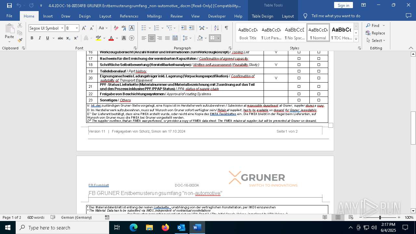Screen dimensions: 416x234
Task: Click Increase Font Size icon
Action: pos(84,28)
